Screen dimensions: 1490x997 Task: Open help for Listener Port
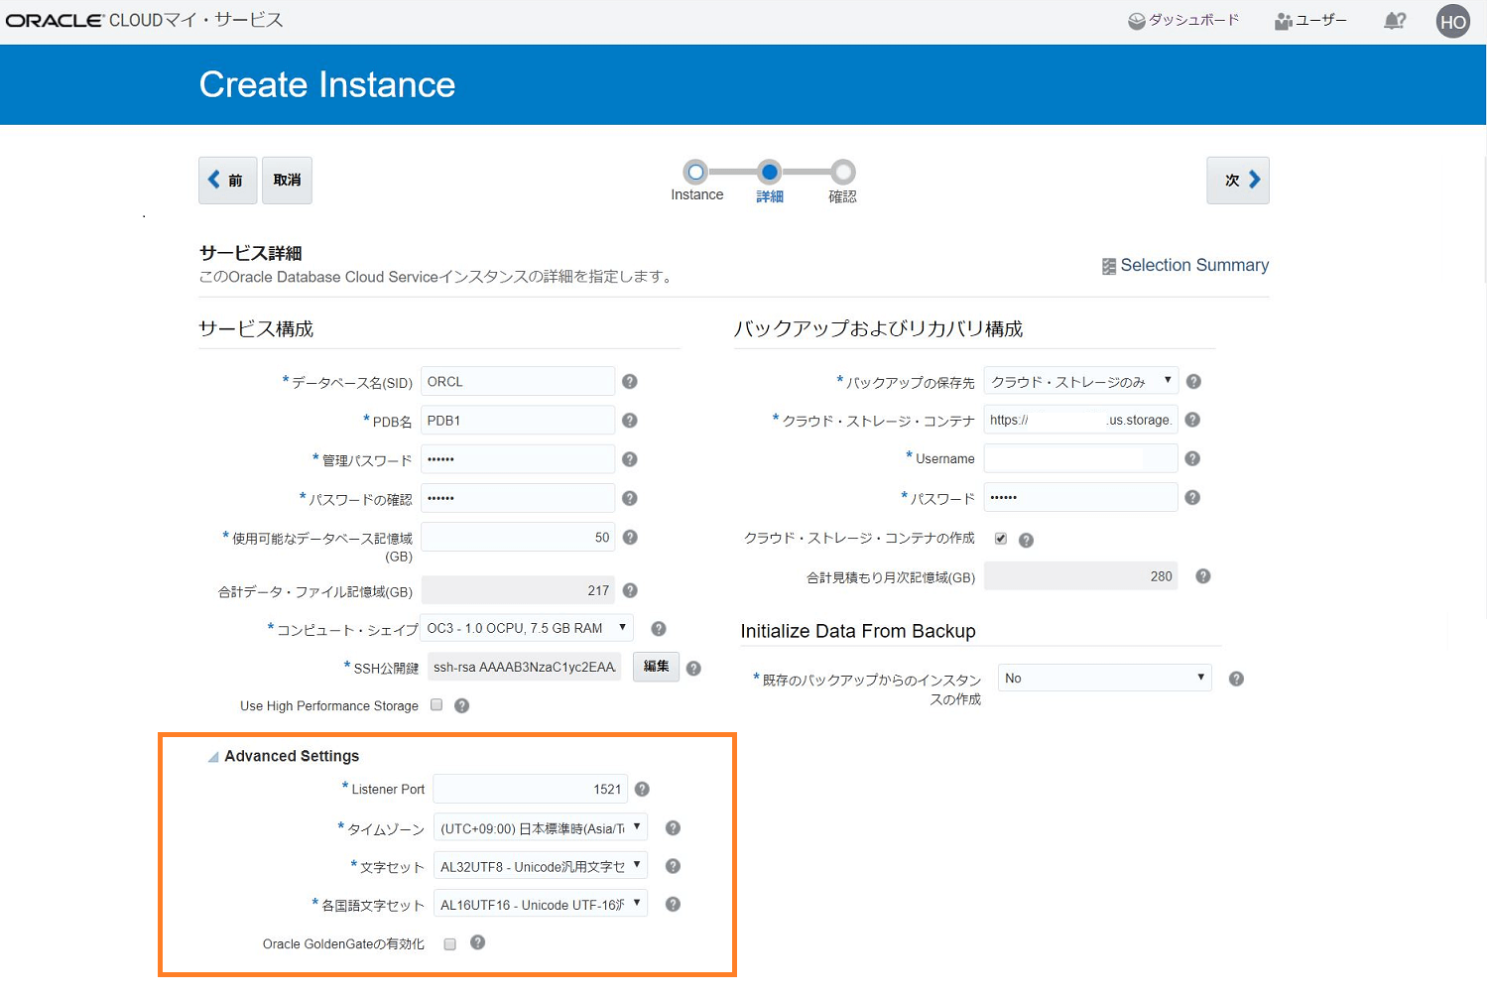[x=642, y=789]
